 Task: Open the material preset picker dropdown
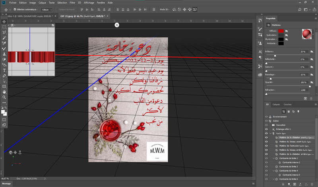(313, 34)
